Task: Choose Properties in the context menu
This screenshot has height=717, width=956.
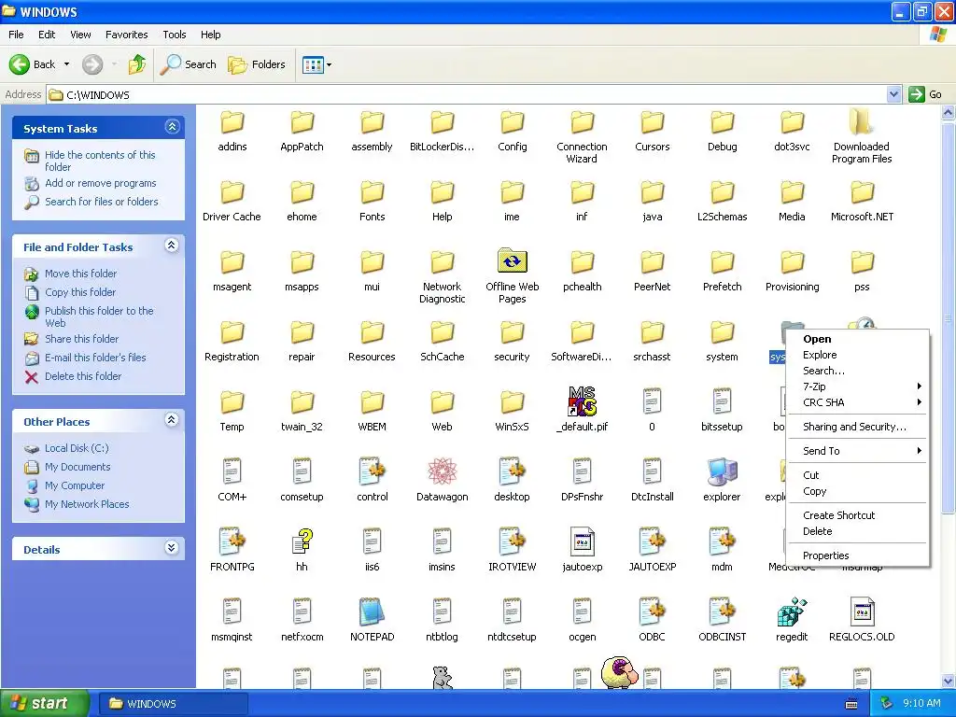Action: click(x=857, y=555)
